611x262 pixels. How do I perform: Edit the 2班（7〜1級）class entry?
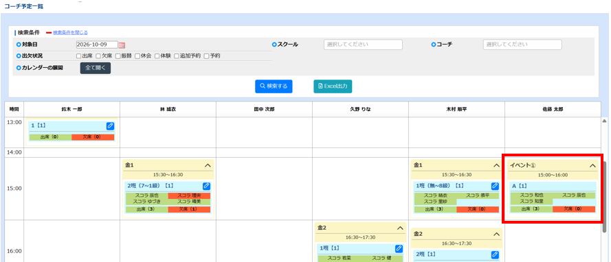point(206,186)
